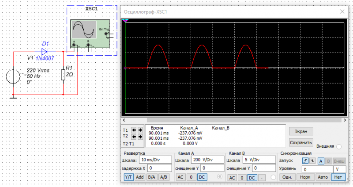Click the display scrollbar right arrow
The height and width of the screenshot is (187, 353).
click(x=345, y=120)
